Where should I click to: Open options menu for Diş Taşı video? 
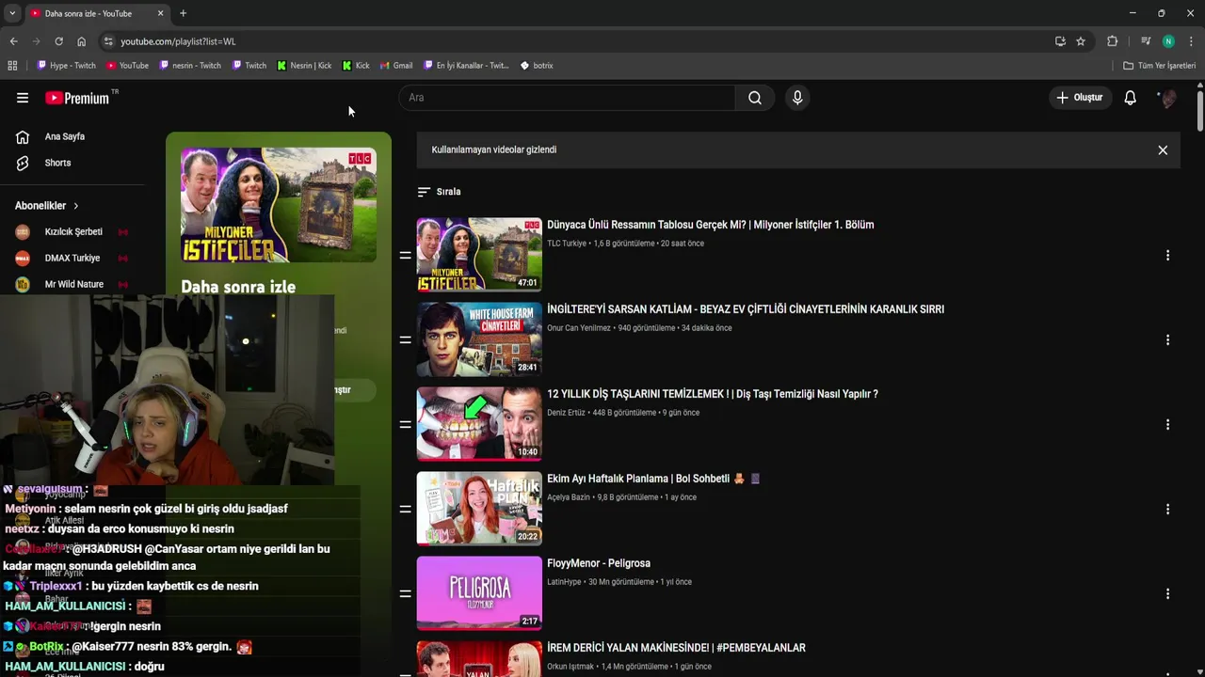click(1167, 425)
